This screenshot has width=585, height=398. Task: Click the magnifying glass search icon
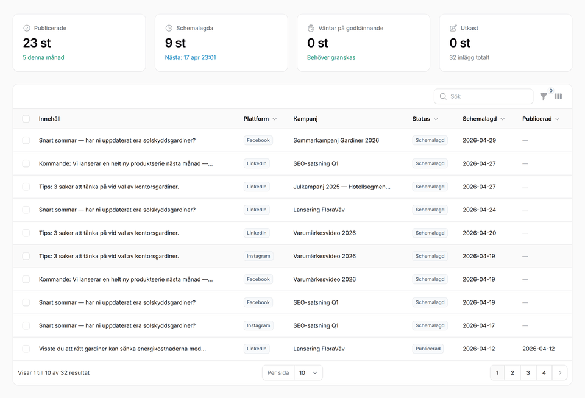coord(443,96)
